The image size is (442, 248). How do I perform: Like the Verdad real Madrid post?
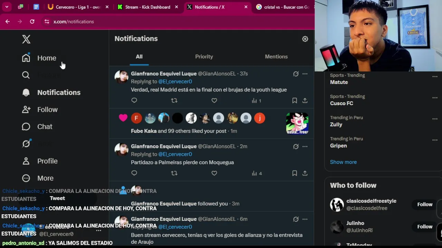214,100
